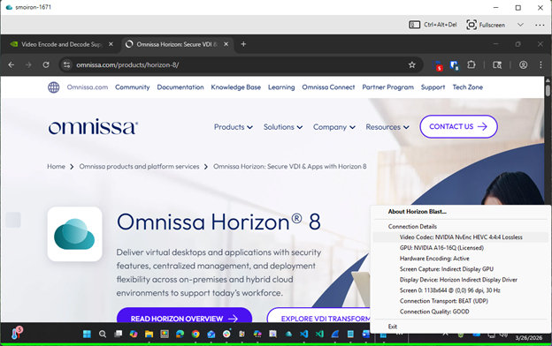This screenshot has height=346, width=552.
Task: Open the Support link
Action: (x=433, y=87)
